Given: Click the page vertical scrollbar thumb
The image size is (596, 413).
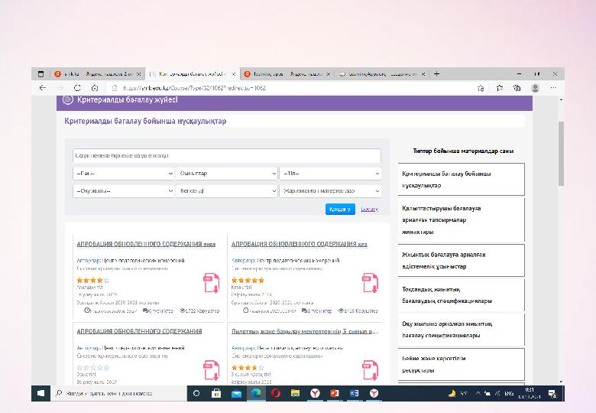Looking at the screenshot, I should point(561,153).
